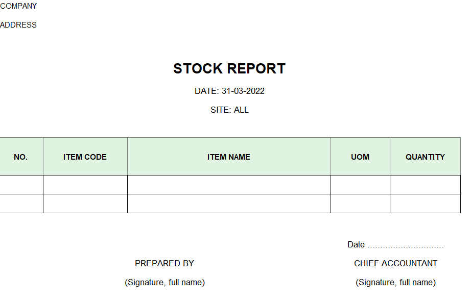Click first empty cell under ITEM NAME
The width and height of the screenshot is (470, 303).
click(x=229, y=185)
